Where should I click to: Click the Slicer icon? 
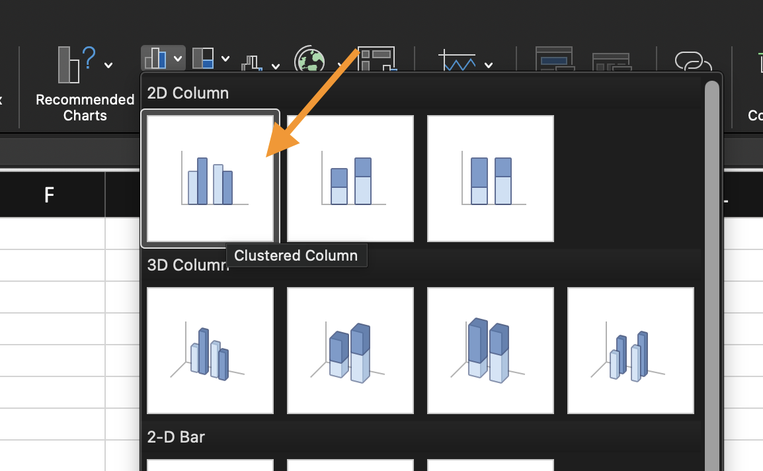[x=554, y=59]
